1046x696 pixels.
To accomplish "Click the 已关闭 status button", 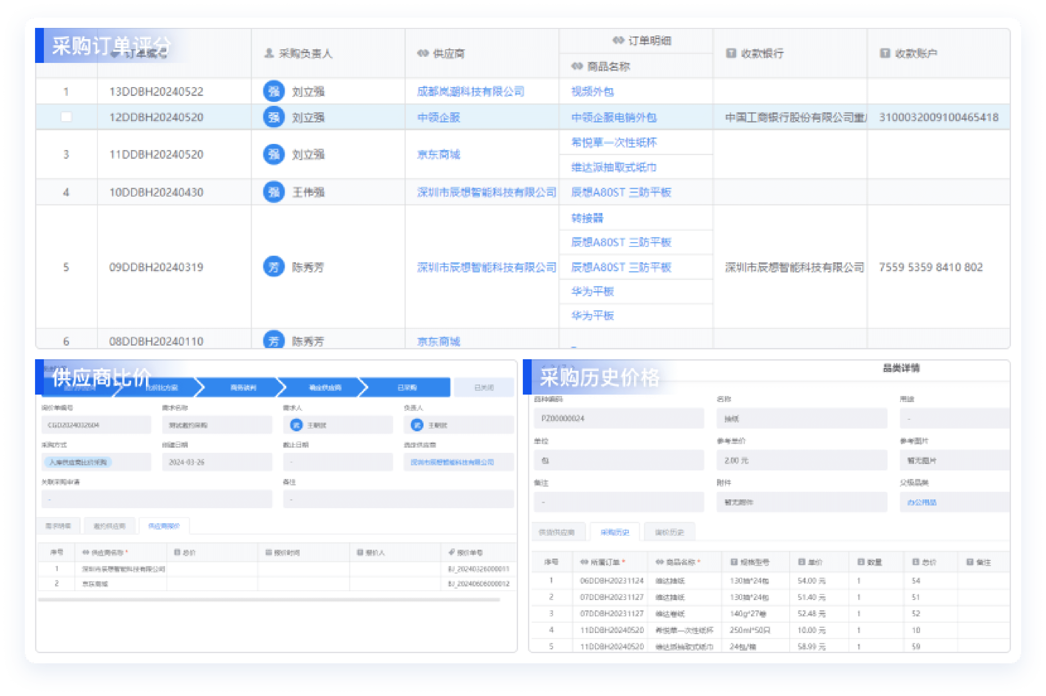I will click(484, 387).
